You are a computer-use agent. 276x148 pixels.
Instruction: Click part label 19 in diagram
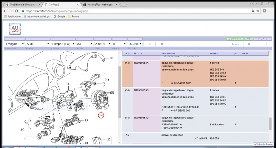[111, 58]
